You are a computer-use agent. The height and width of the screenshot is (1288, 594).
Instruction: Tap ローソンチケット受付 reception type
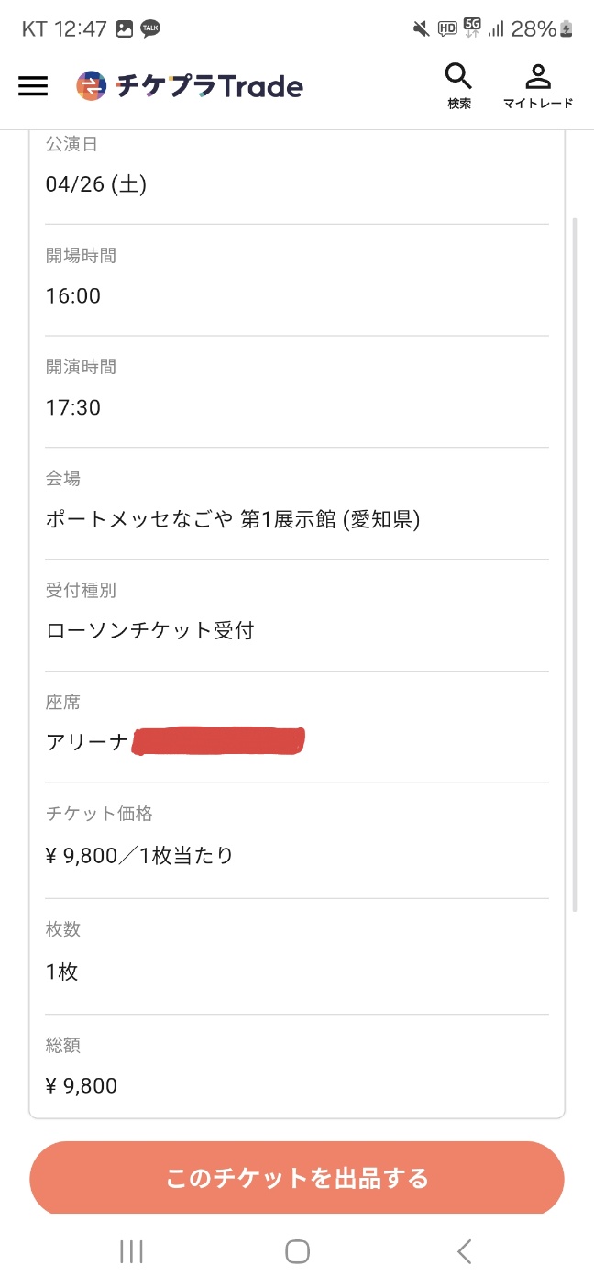[x=150, y=631]
